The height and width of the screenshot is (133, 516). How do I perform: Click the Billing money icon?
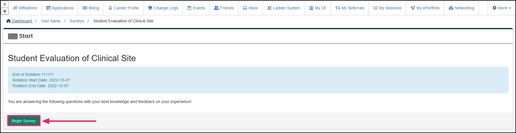coord(85,8)
